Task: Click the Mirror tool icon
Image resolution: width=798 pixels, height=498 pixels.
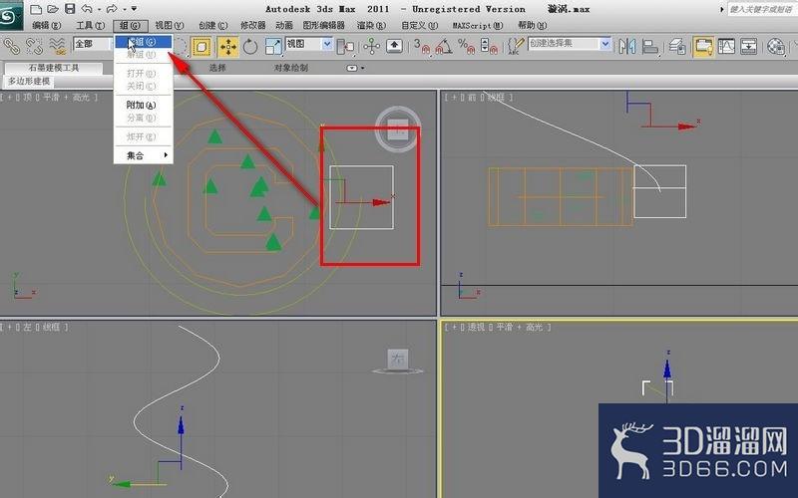Action: pyautogui.click(x=627, y=47)
